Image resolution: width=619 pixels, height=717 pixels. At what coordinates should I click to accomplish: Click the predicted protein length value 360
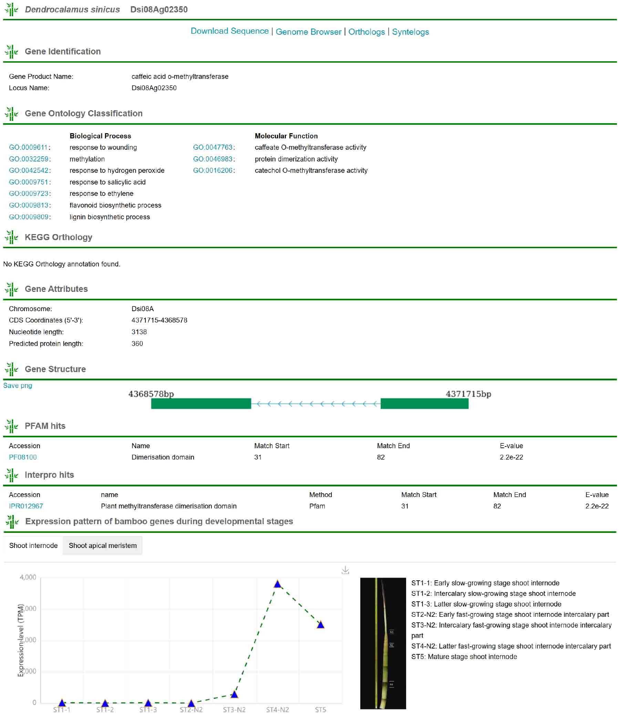[137, 344]
